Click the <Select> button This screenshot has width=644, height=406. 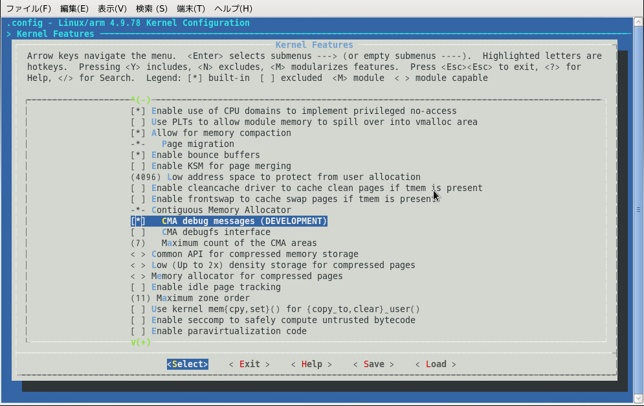[x=187, y=364]
